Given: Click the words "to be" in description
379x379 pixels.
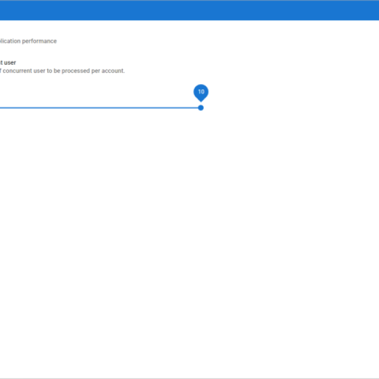Looking at the screenshot, I should click(56, 70).
